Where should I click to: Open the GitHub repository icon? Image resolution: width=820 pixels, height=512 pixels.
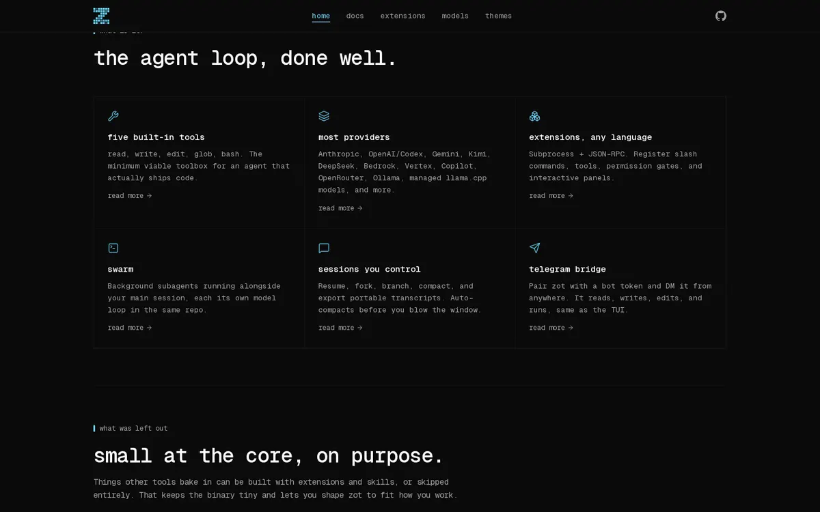click(x=721, y=16)
